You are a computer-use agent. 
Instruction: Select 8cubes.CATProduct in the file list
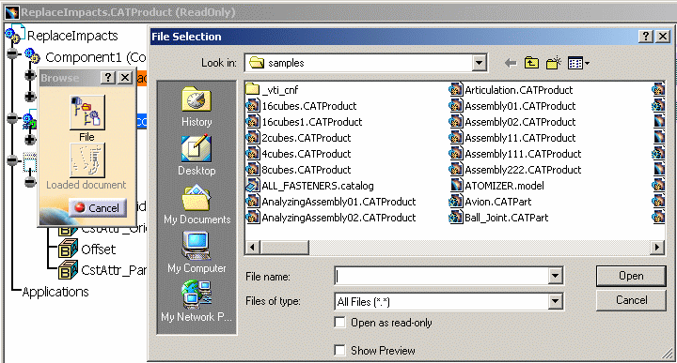coord(307,170)
